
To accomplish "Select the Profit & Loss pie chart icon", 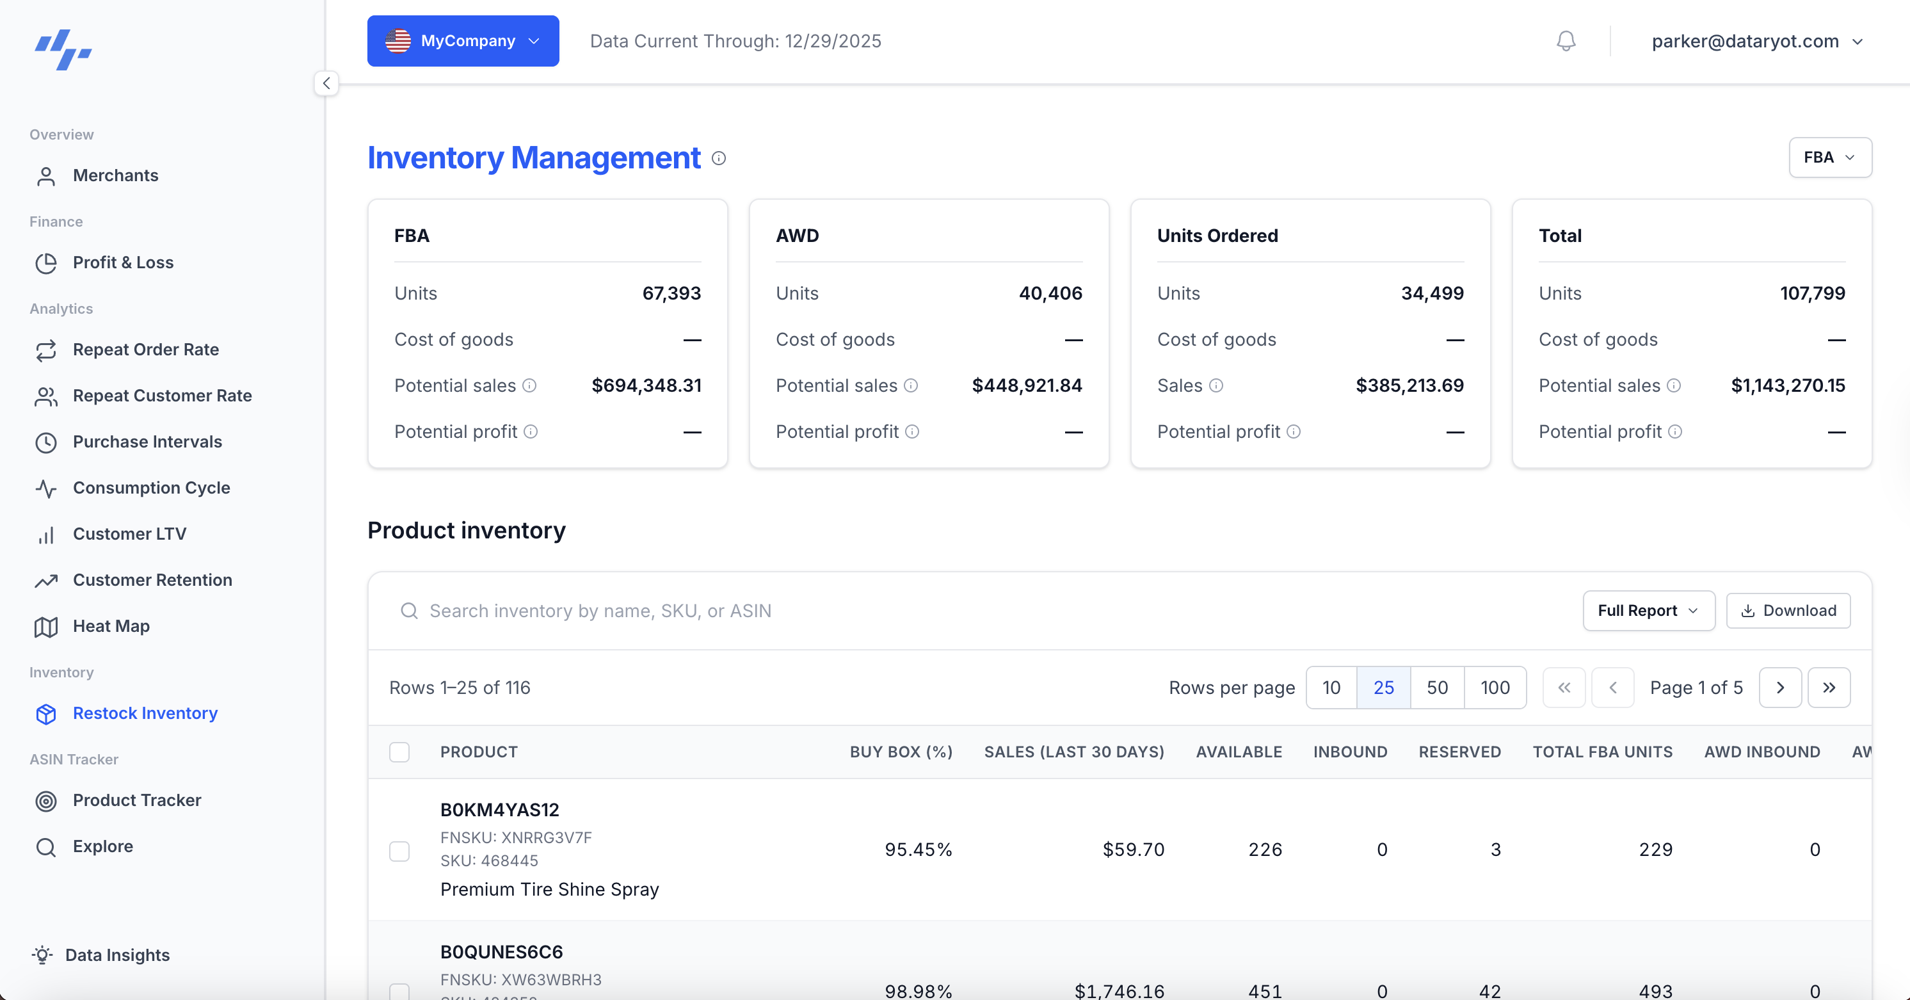I will (x=46, y=262).
